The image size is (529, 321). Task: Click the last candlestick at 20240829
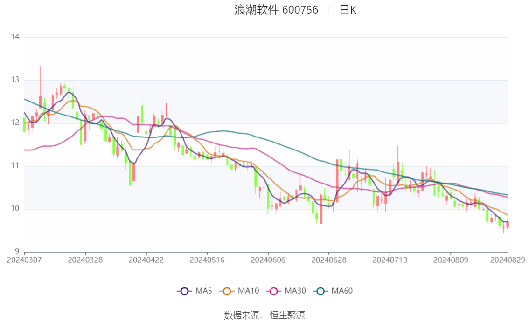[x=508, y=225]
